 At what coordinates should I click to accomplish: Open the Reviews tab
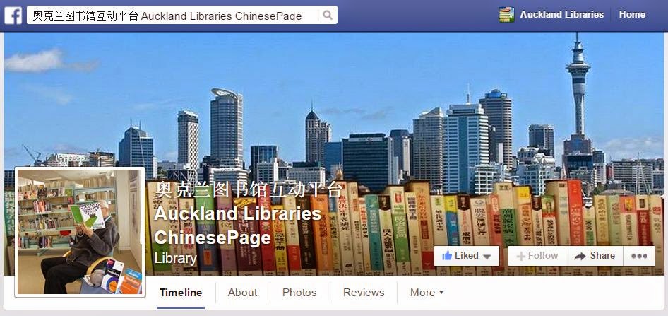click(364, 293)
